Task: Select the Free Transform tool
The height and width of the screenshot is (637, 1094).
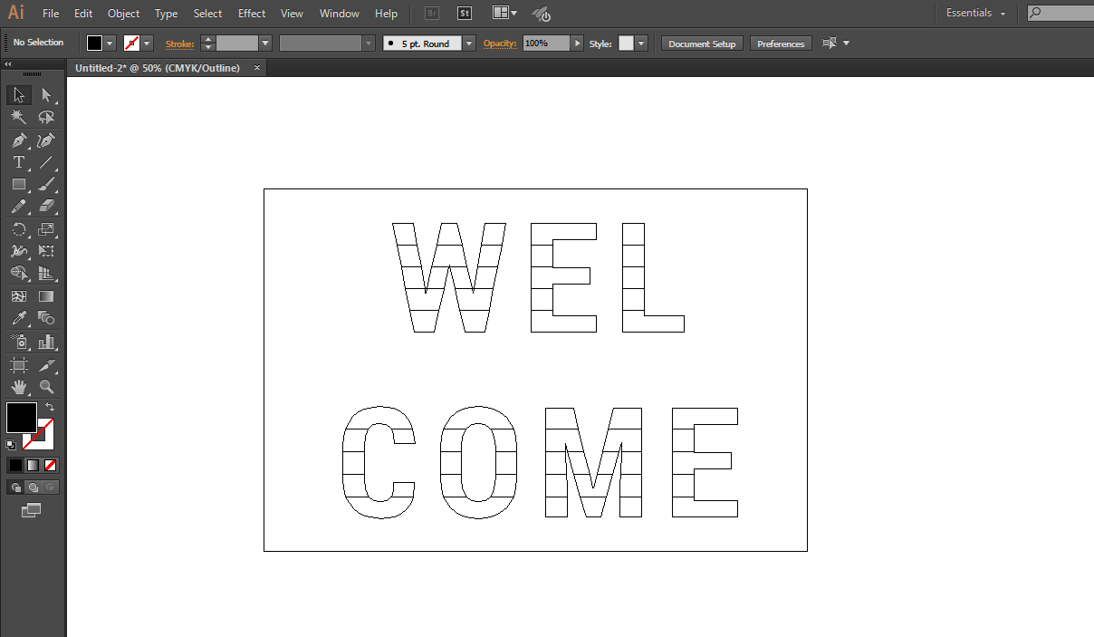Action: click(x=46, y=251)
